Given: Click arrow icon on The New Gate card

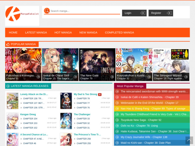Looking at the screenshot, I should (112, 77).
